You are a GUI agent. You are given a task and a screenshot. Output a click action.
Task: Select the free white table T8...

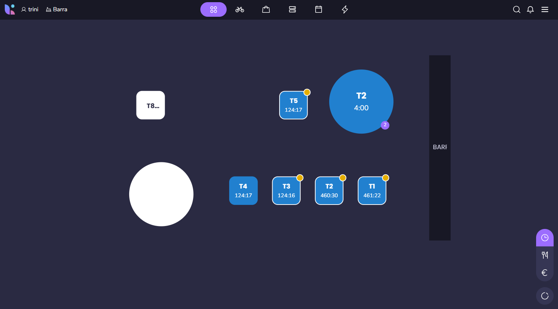[x=151, y=105]
